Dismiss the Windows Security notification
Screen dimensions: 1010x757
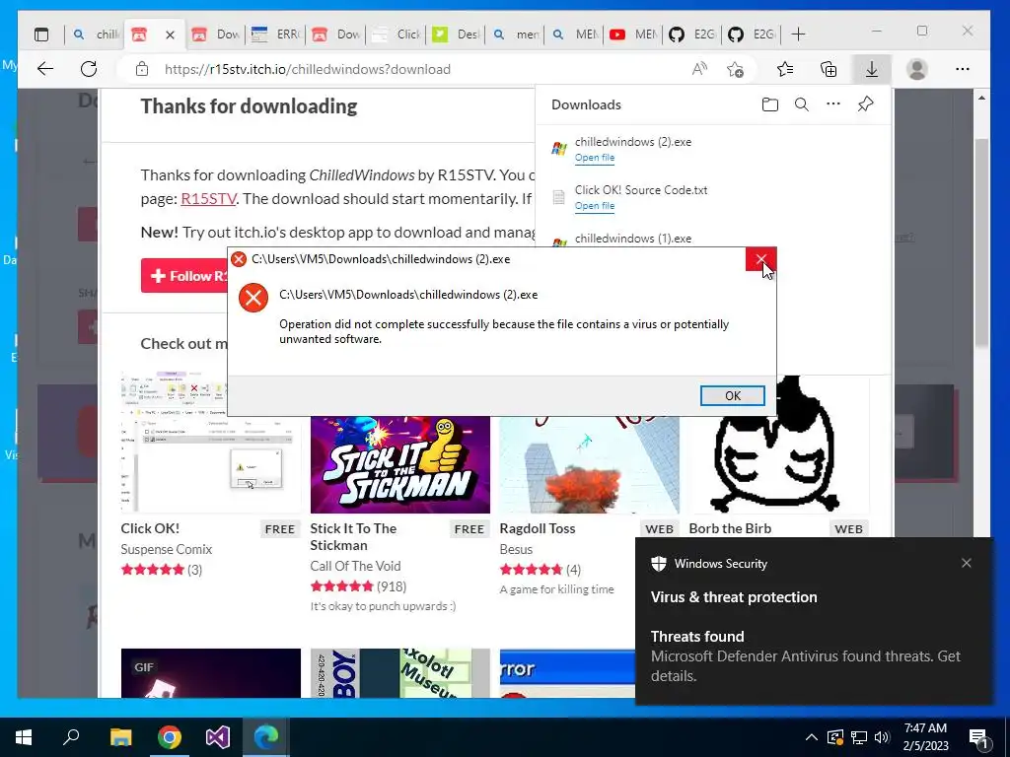click(967, 563)
